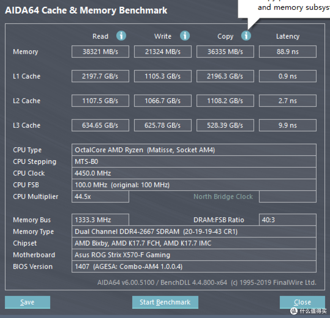The width and height of the screenshot is (330, 318).
Task: Click the Latency column header
Action: click(288, 36)
